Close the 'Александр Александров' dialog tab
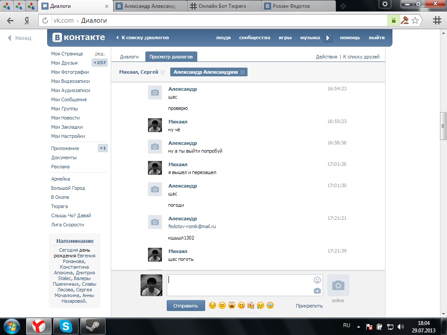 (x=242, y=72)
